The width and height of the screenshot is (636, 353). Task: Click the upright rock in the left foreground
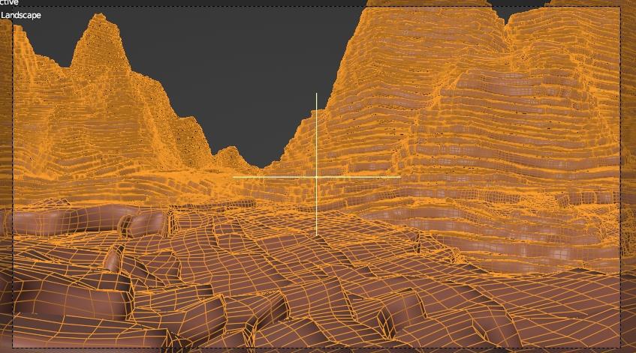114,259
